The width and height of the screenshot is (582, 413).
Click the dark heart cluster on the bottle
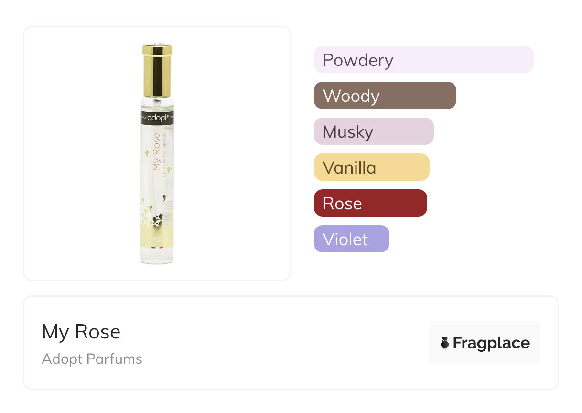point(157,220)
